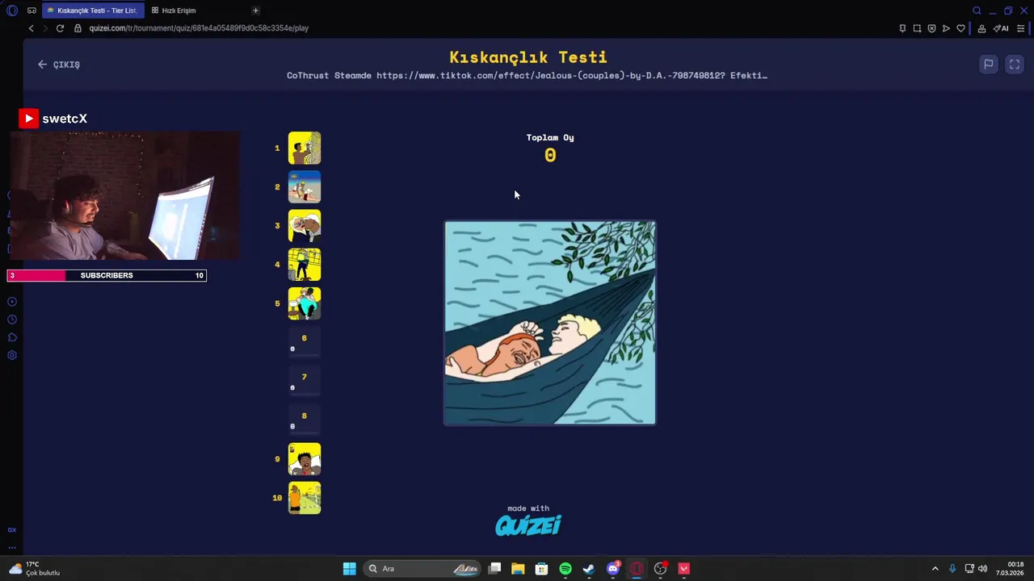Open Discord from taskbar
1034x581 pixels.
click(x=613, y=569)
